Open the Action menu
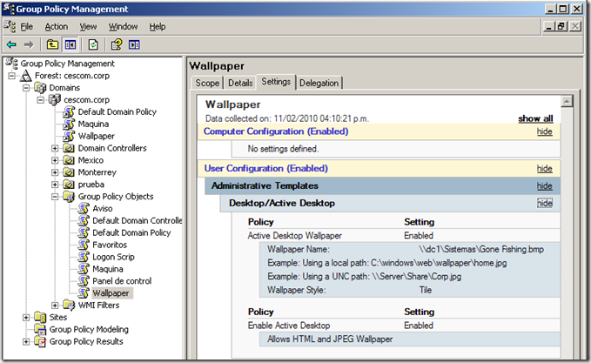Image resolution: width=591 pixels, height=363 pixels. 57,27
